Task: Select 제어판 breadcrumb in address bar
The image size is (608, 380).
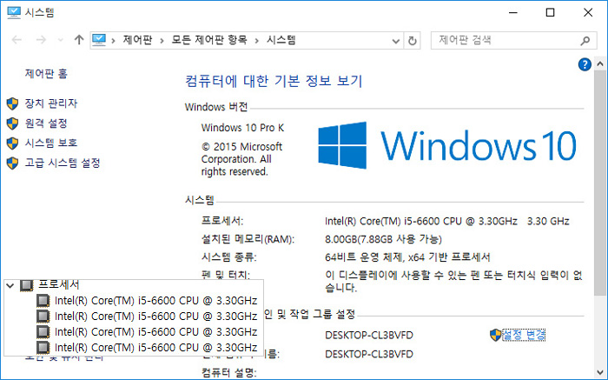Action: pos(137,40)
